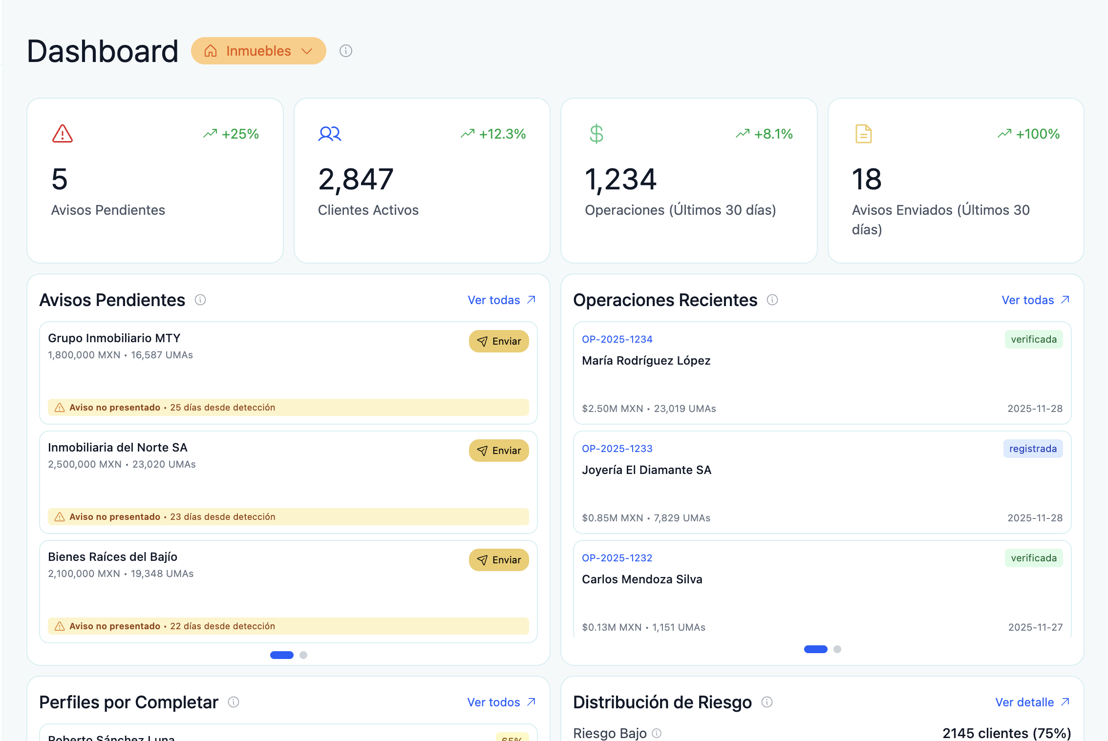Send aviso for Grupo Inmobiliario MTY
Image resolution: width=1108 pixels, height=741 pixels.
point(499,341)
